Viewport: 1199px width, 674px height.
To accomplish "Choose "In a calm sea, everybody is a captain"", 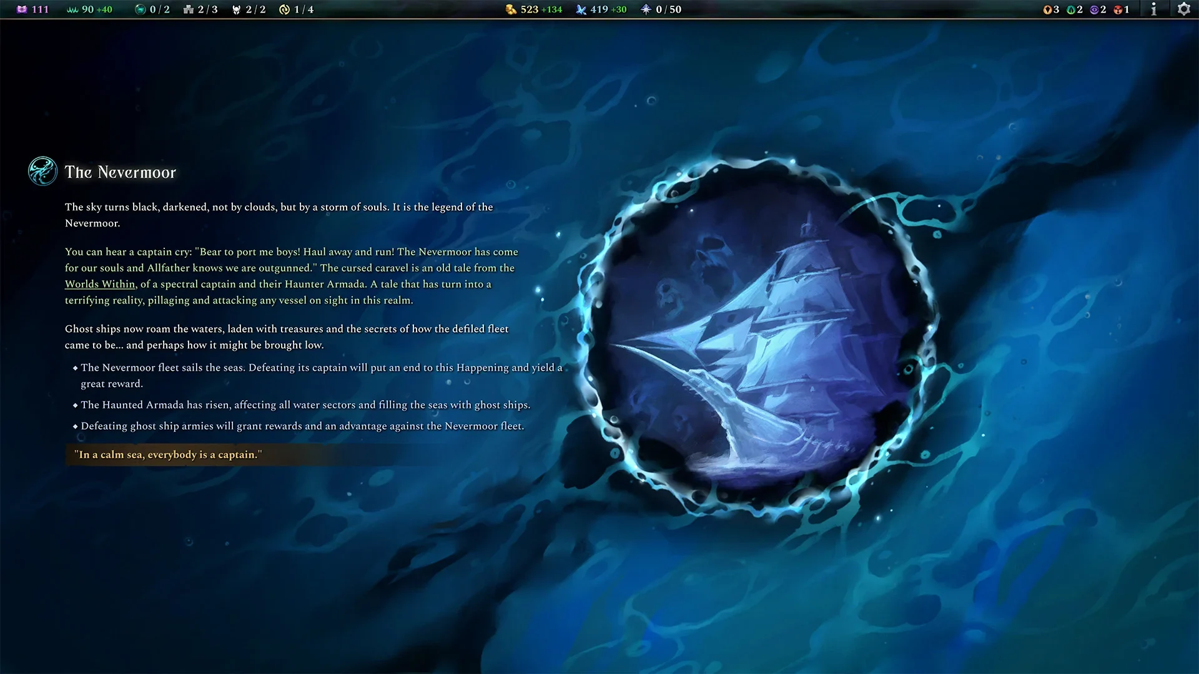I will click(x=169, y=454).
